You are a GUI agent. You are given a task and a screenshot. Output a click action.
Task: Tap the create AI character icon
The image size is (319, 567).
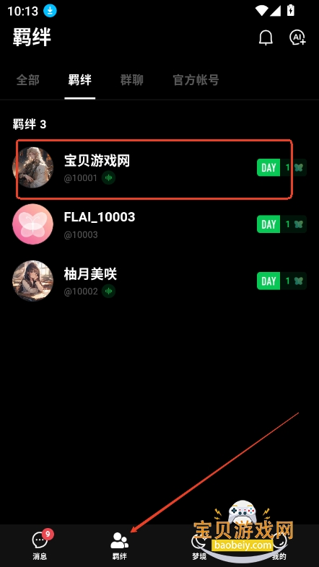tap(297, 38)
